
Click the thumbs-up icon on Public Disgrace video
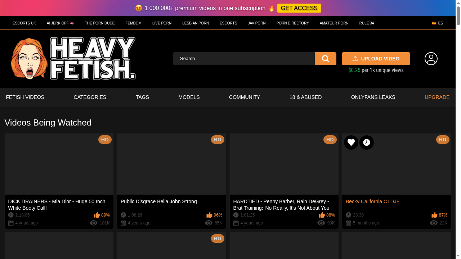[x=209, y=215]
